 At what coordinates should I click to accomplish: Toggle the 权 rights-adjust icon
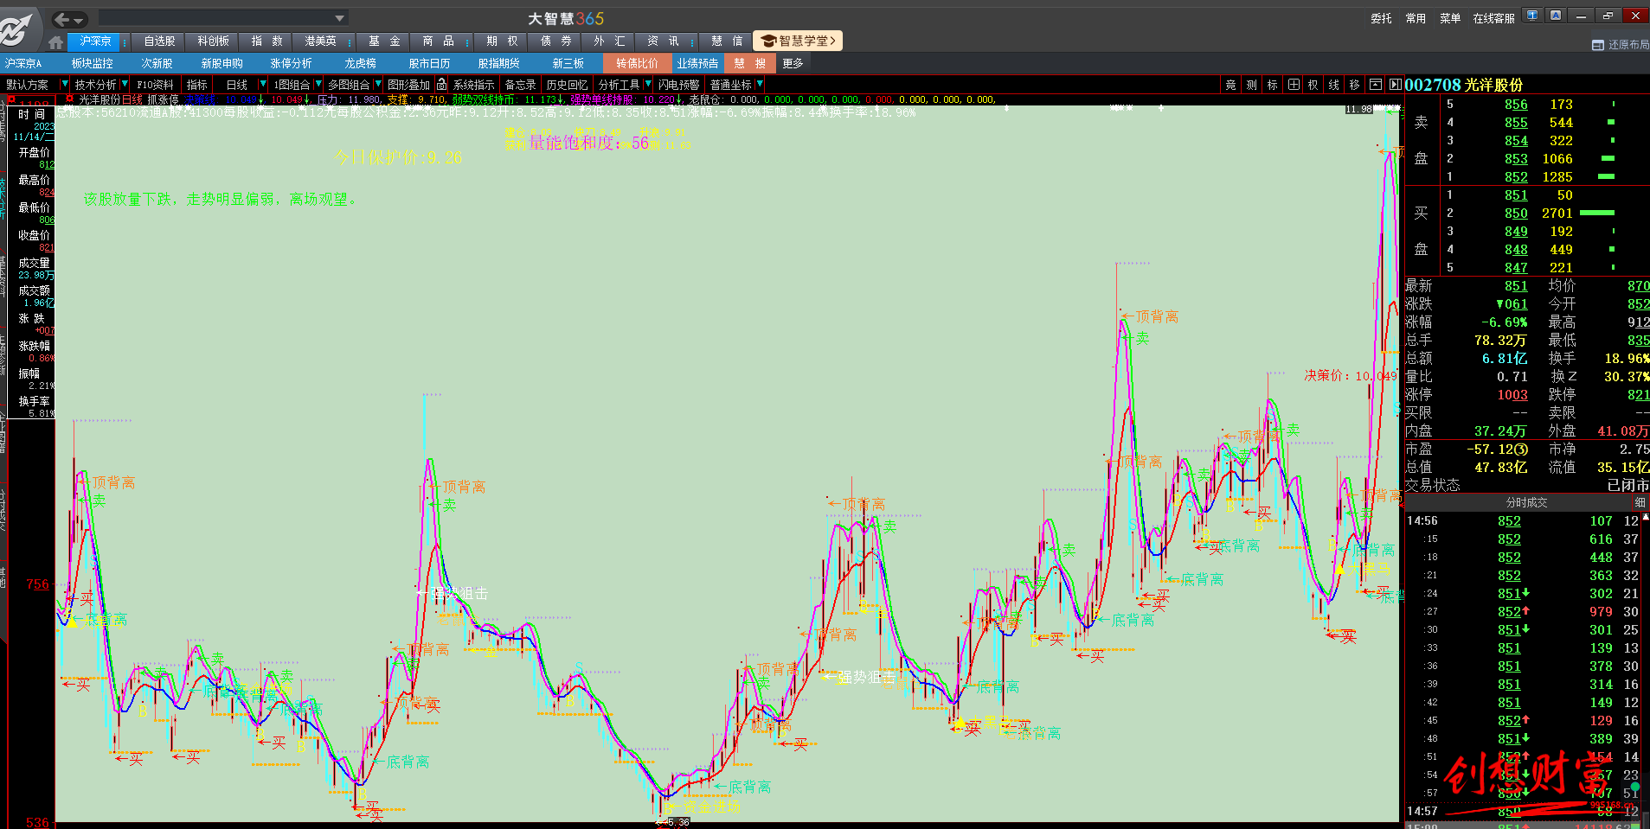pos(1313,85)
